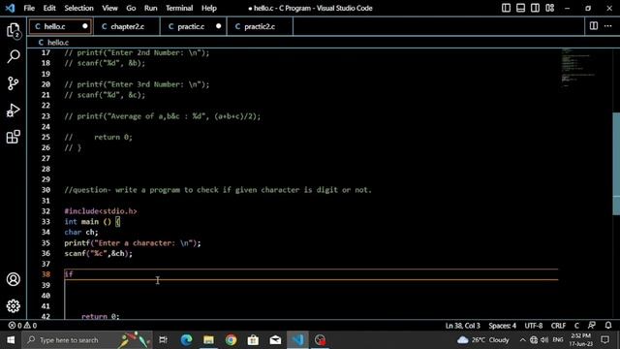Click line number 33 in gutter

46,222
